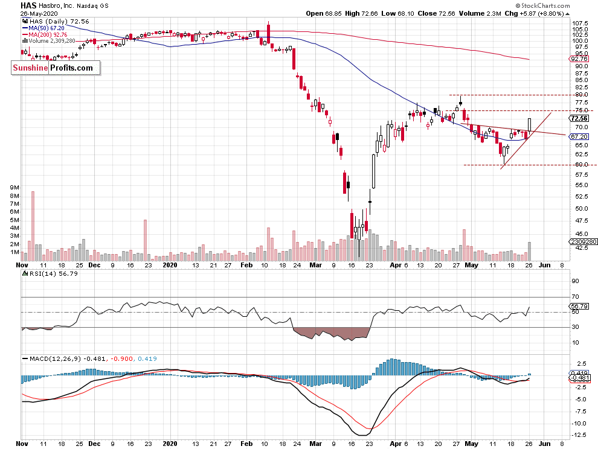
Task: Click the 2020 label on price chart axis
Action: point(170,265)
